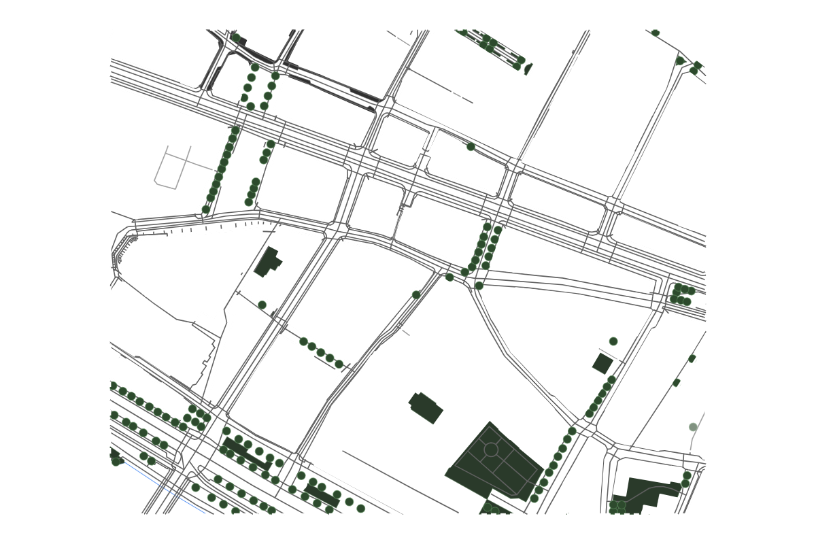
Task: Click the isolated tree below the small dark building
Action: pyautogui.click(x=262, y=305)
